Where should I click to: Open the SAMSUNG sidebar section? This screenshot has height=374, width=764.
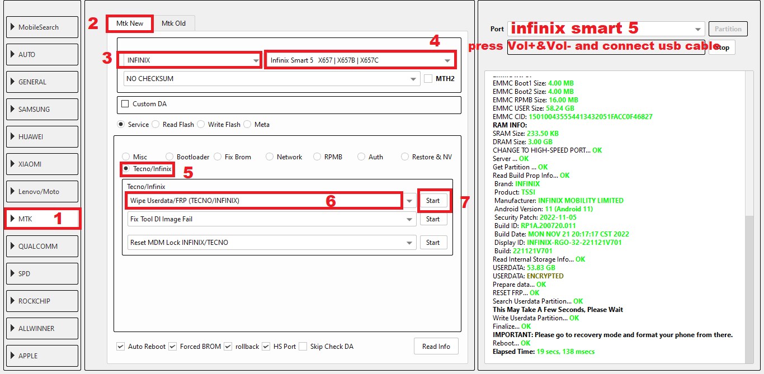pos(43,110)
